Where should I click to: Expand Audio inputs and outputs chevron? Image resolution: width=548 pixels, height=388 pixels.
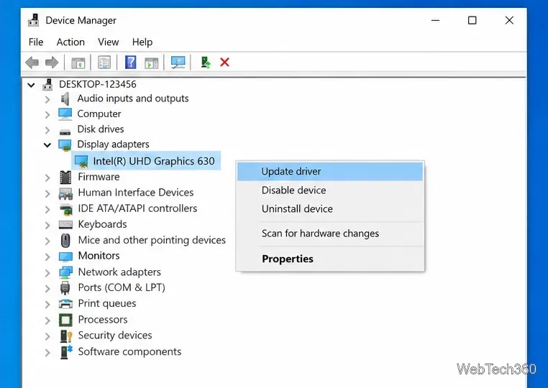tap(47, 100)
